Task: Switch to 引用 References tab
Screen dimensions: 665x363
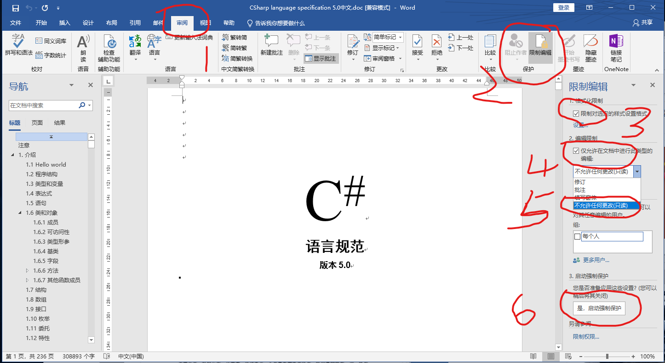Action: click(135, 23)
